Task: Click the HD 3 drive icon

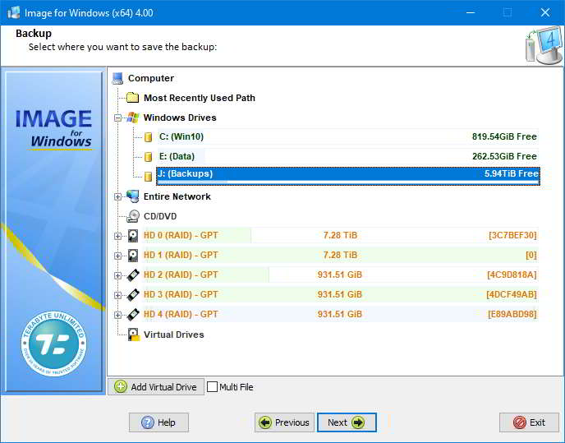Action: 133,295
